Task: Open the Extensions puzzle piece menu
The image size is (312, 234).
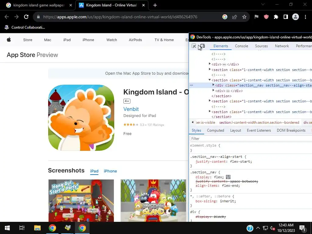Action: 276,17
